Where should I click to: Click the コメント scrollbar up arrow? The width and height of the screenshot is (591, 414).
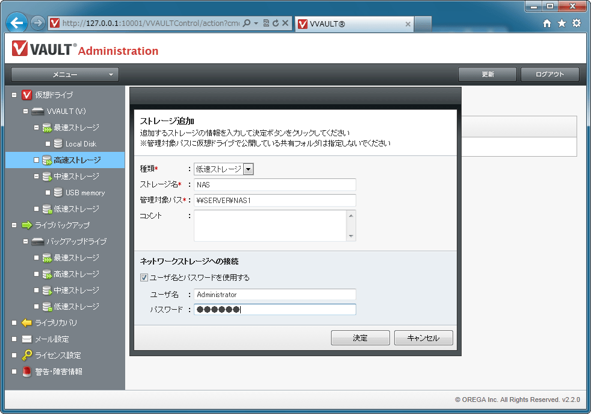pyautogui.click(x=351, y=216)
